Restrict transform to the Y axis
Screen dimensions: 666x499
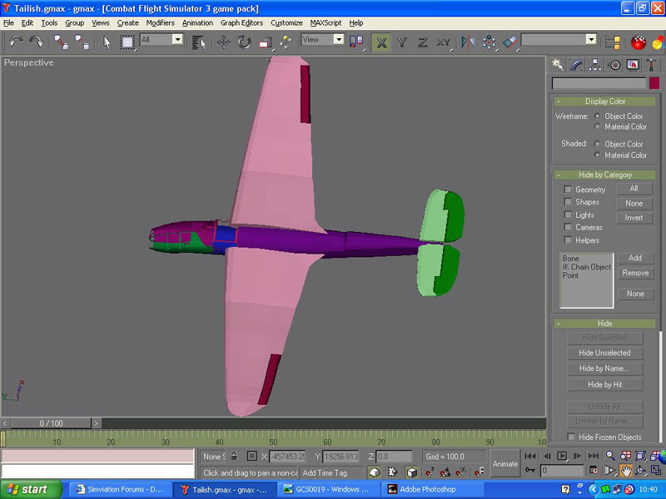point(402,42)
